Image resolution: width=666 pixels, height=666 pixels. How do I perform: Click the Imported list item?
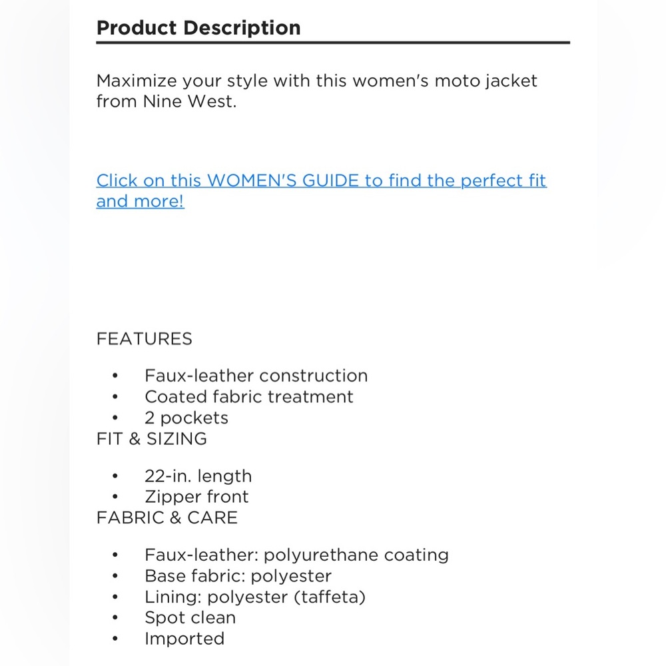(x=184, y=639)
